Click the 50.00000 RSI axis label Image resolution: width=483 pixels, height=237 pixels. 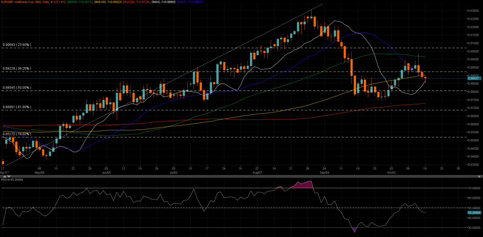pos(473,208)
